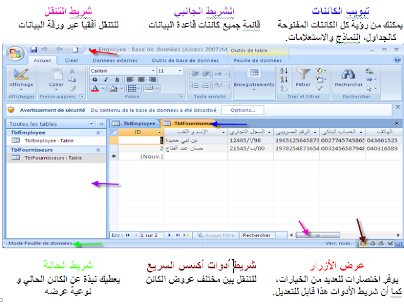
Task: Open font size 11 dropdown
Action: [180, 71]
